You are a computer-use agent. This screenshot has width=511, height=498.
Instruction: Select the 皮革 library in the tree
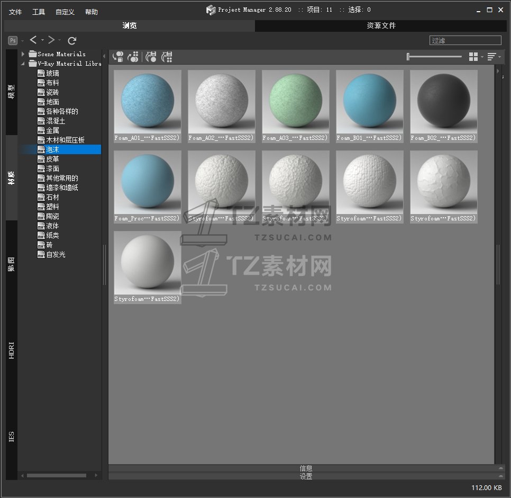click(52, 159)
